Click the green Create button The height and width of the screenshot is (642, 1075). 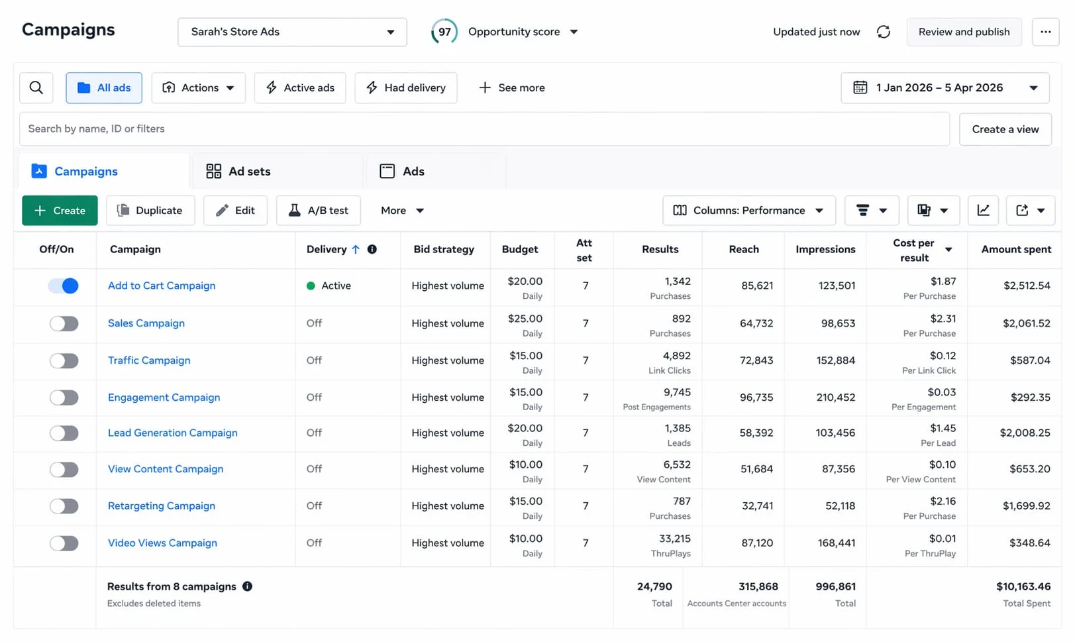(x=60, y=210)
